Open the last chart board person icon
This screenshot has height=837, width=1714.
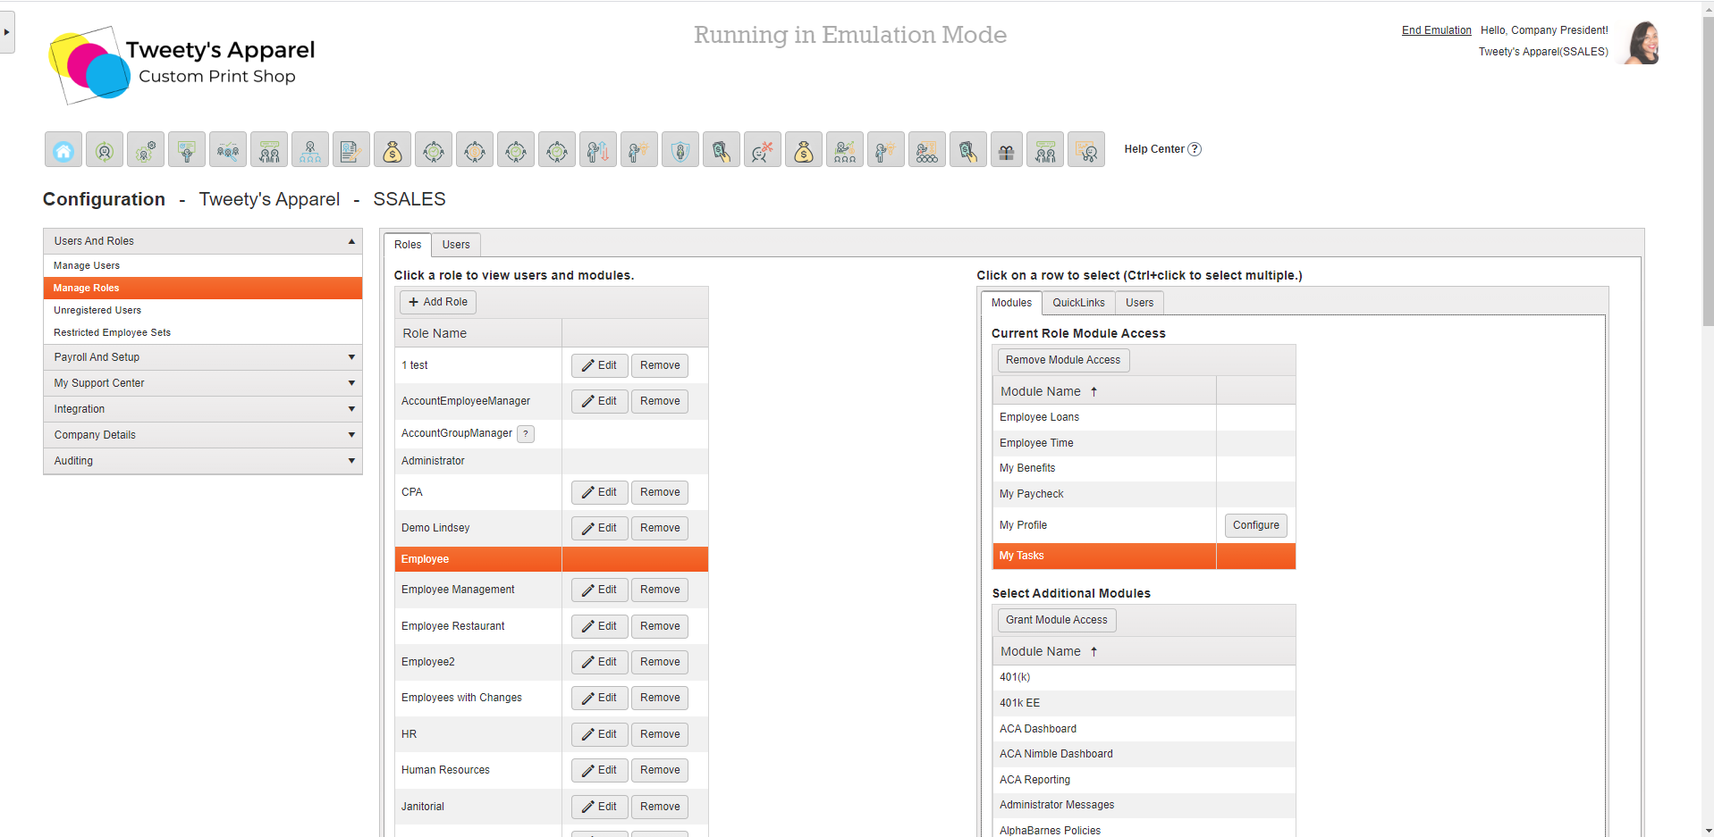(1086, 150)
